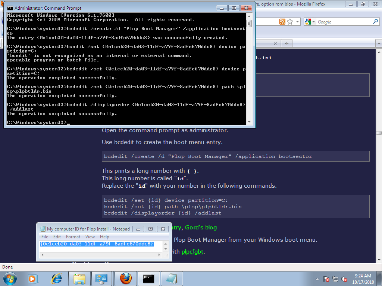Viewport: 382px width, 286px height.
Task: Click Command Prompt scrollbar down arrow
Action: tap(249, 122)
